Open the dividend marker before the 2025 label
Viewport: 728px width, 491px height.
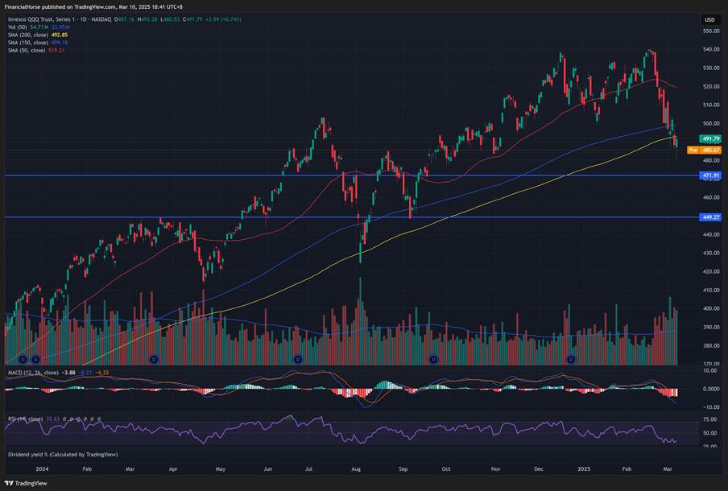tap(571, 359)
